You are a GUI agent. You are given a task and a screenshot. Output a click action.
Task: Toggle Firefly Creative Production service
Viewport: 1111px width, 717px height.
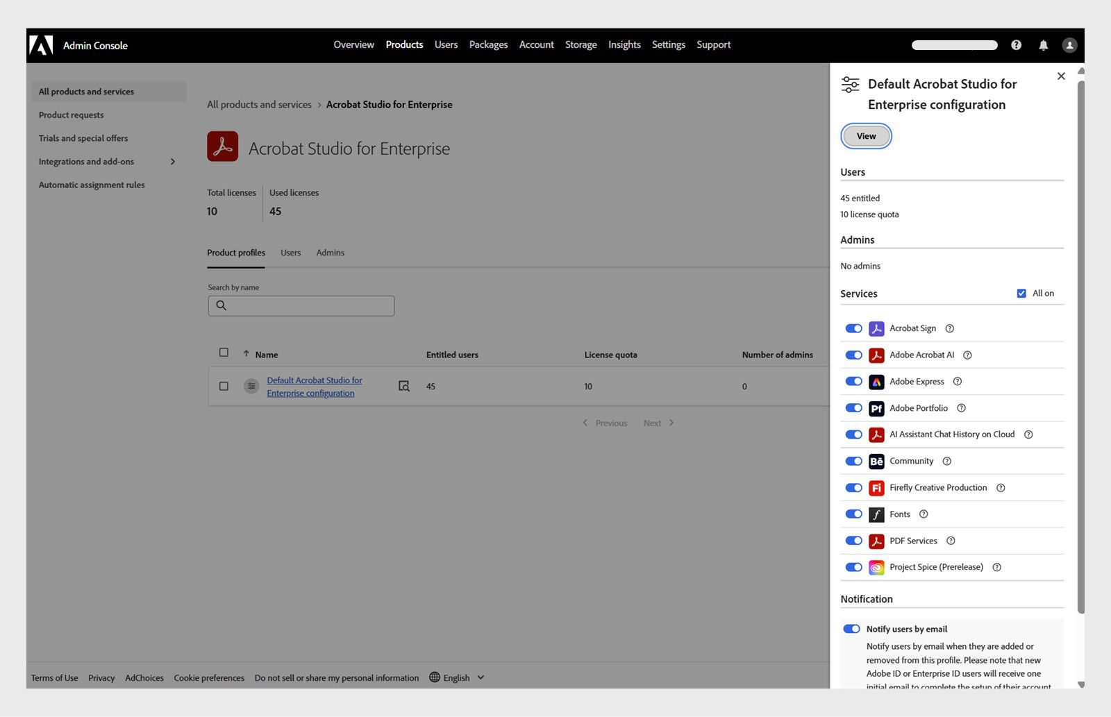(x=853, y=488)
